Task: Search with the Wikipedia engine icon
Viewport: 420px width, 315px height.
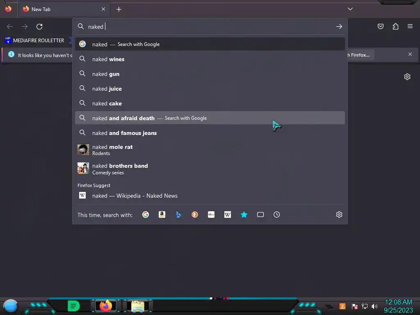Action: point(227,215)
